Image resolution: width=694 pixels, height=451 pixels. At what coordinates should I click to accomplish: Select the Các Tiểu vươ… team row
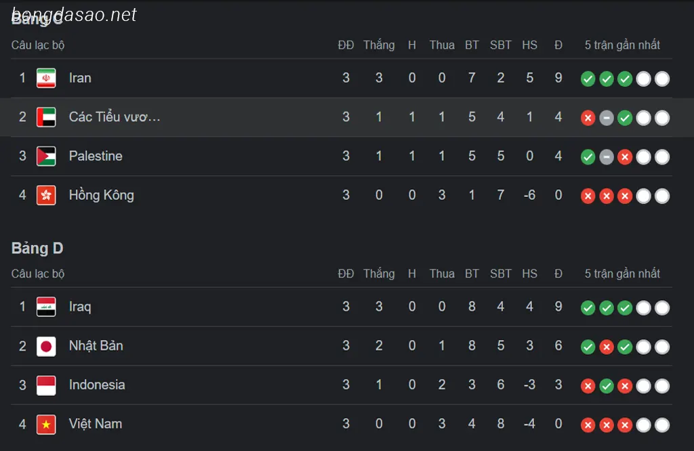347,117
